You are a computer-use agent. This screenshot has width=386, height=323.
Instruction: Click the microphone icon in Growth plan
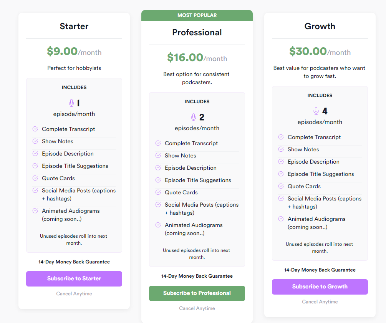(x=316, y=111)
